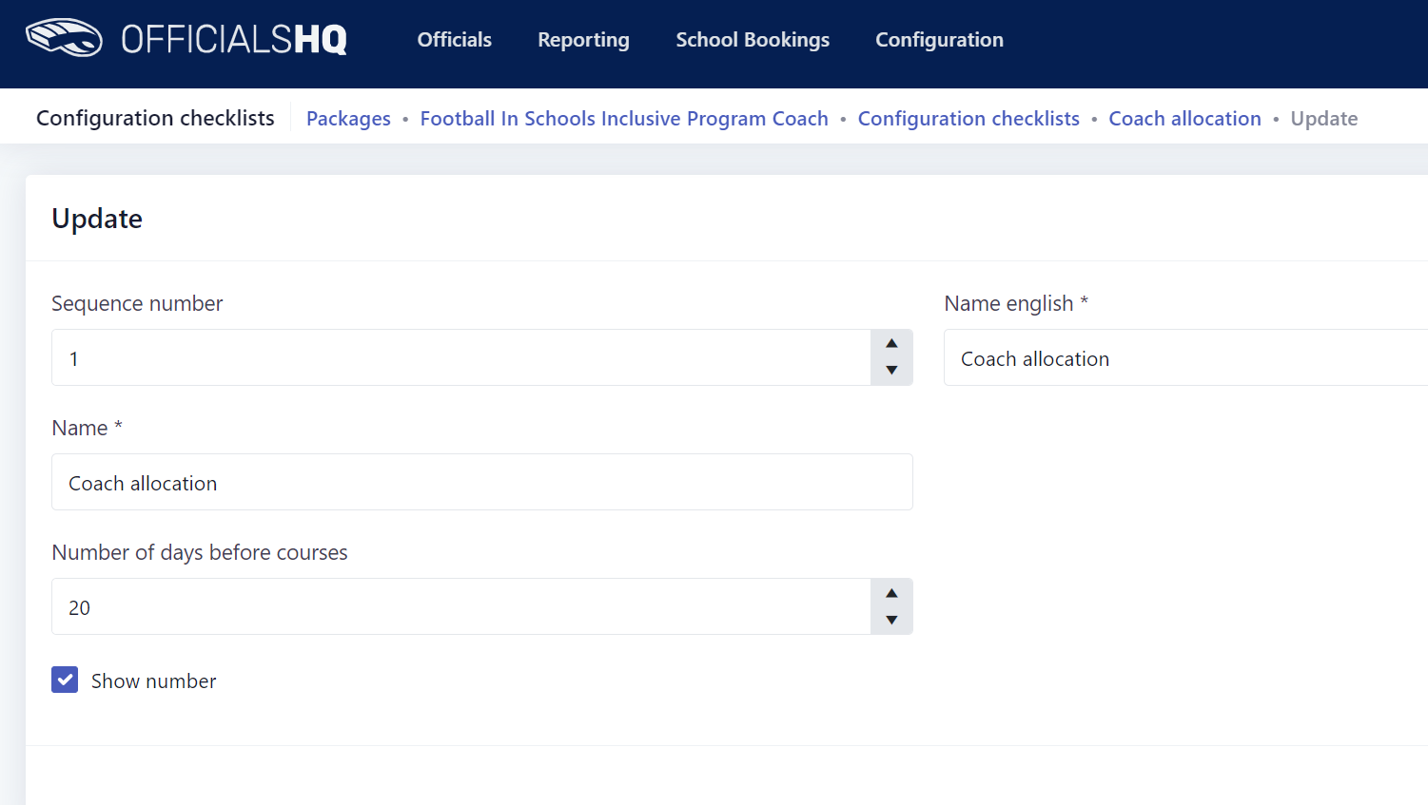Screen dimensions: 1428x805
Task: Decrease the Sequence number with down arrow
Action: pos(891,371)
